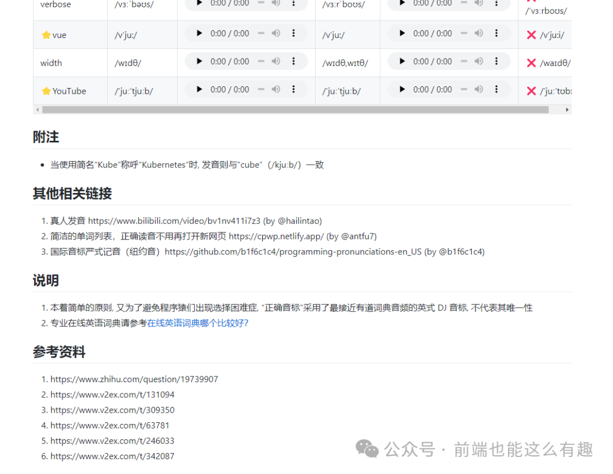Screen dimensions: 613x474
Task: Play the audio beside /wɪdθ,wɪtθ/
Action: tap(402, 61)
